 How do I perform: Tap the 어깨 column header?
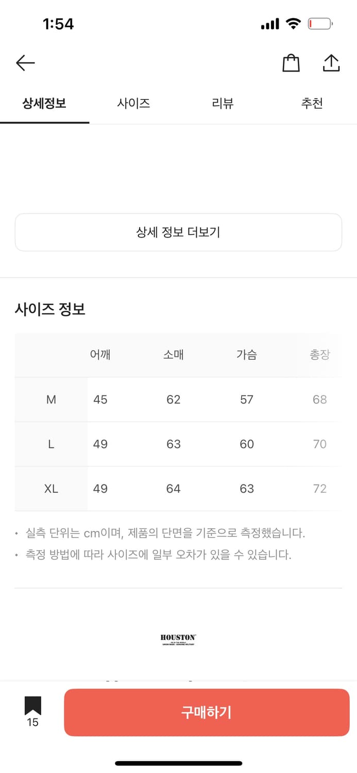coord(100,355)
